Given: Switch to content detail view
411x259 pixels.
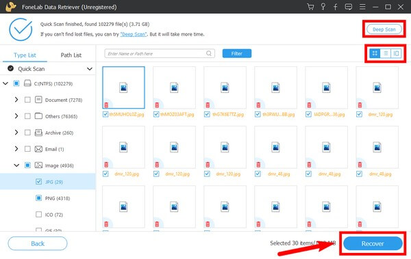Looking at the screenshot, I should point(396,53).
